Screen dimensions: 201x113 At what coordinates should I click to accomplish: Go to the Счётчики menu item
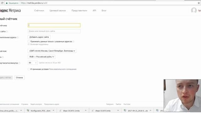pos(39,10)
